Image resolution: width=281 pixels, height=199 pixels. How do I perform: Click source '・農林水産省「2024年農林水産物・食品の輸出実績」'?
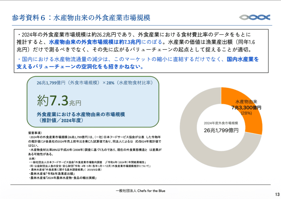[63, 178]
